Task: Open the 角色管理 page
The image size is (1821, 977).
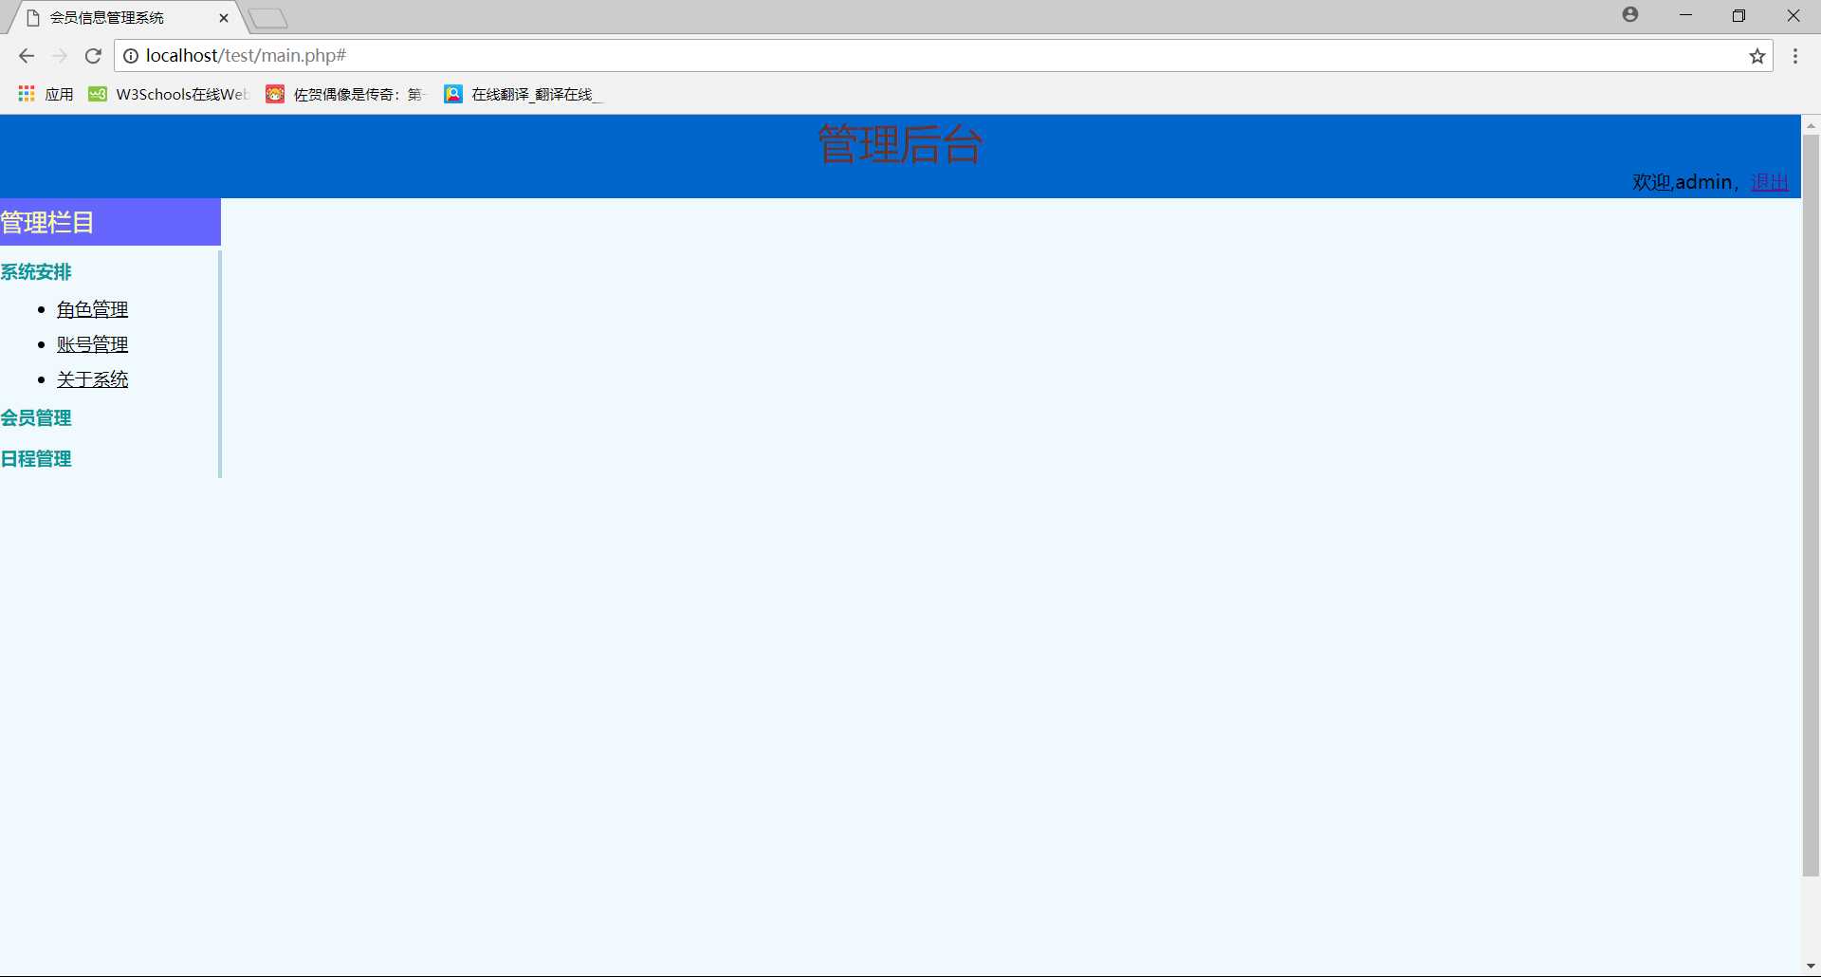Action: pos(92,309)
